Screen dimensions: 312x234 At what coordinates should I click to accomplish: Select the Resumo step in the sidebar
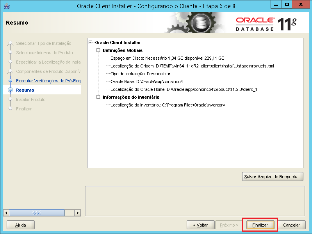[25, 90]
